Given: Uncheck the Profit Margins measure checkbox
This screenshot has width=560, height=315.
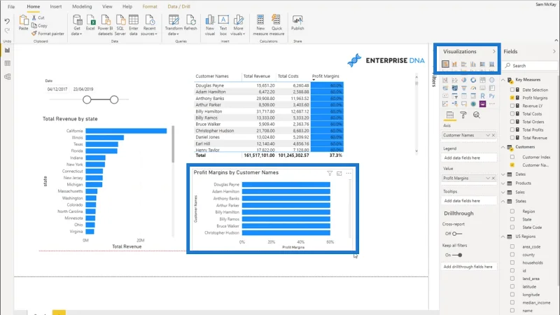Looking at the screenshot, I should click(x=512, y=97).
